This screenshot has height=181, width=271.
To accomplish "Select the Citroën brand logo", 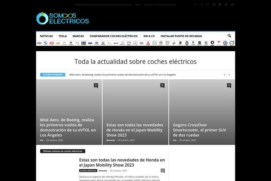I will pos(65,43).
